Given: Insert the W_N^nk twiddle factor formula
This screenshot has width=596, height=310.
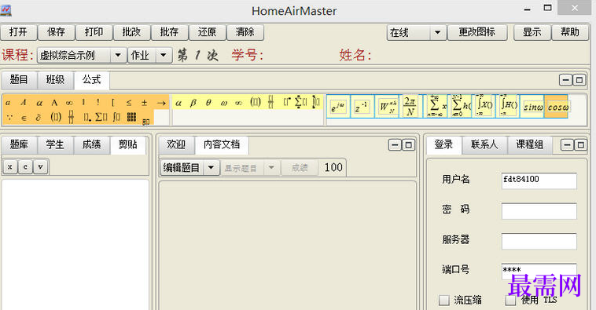Looking at the screenshot, I should 388,107.
